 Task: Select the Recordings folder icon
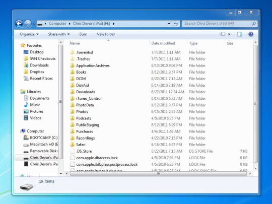[73, 138]
